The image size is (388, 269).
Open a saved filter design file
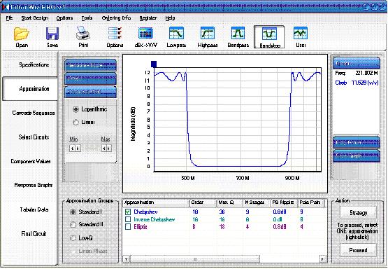click(22, 37)
